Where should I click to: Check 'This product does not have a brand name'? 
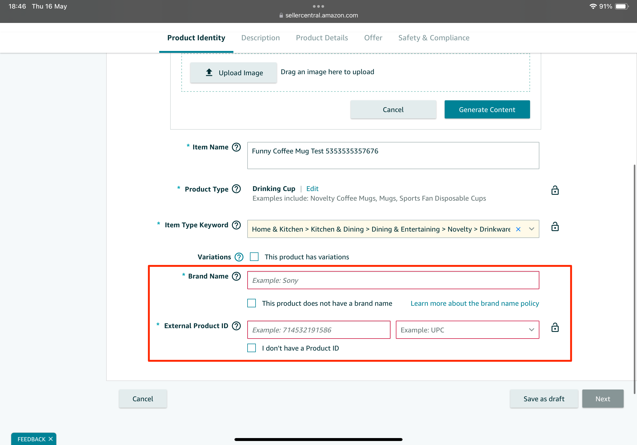(251, 303)
